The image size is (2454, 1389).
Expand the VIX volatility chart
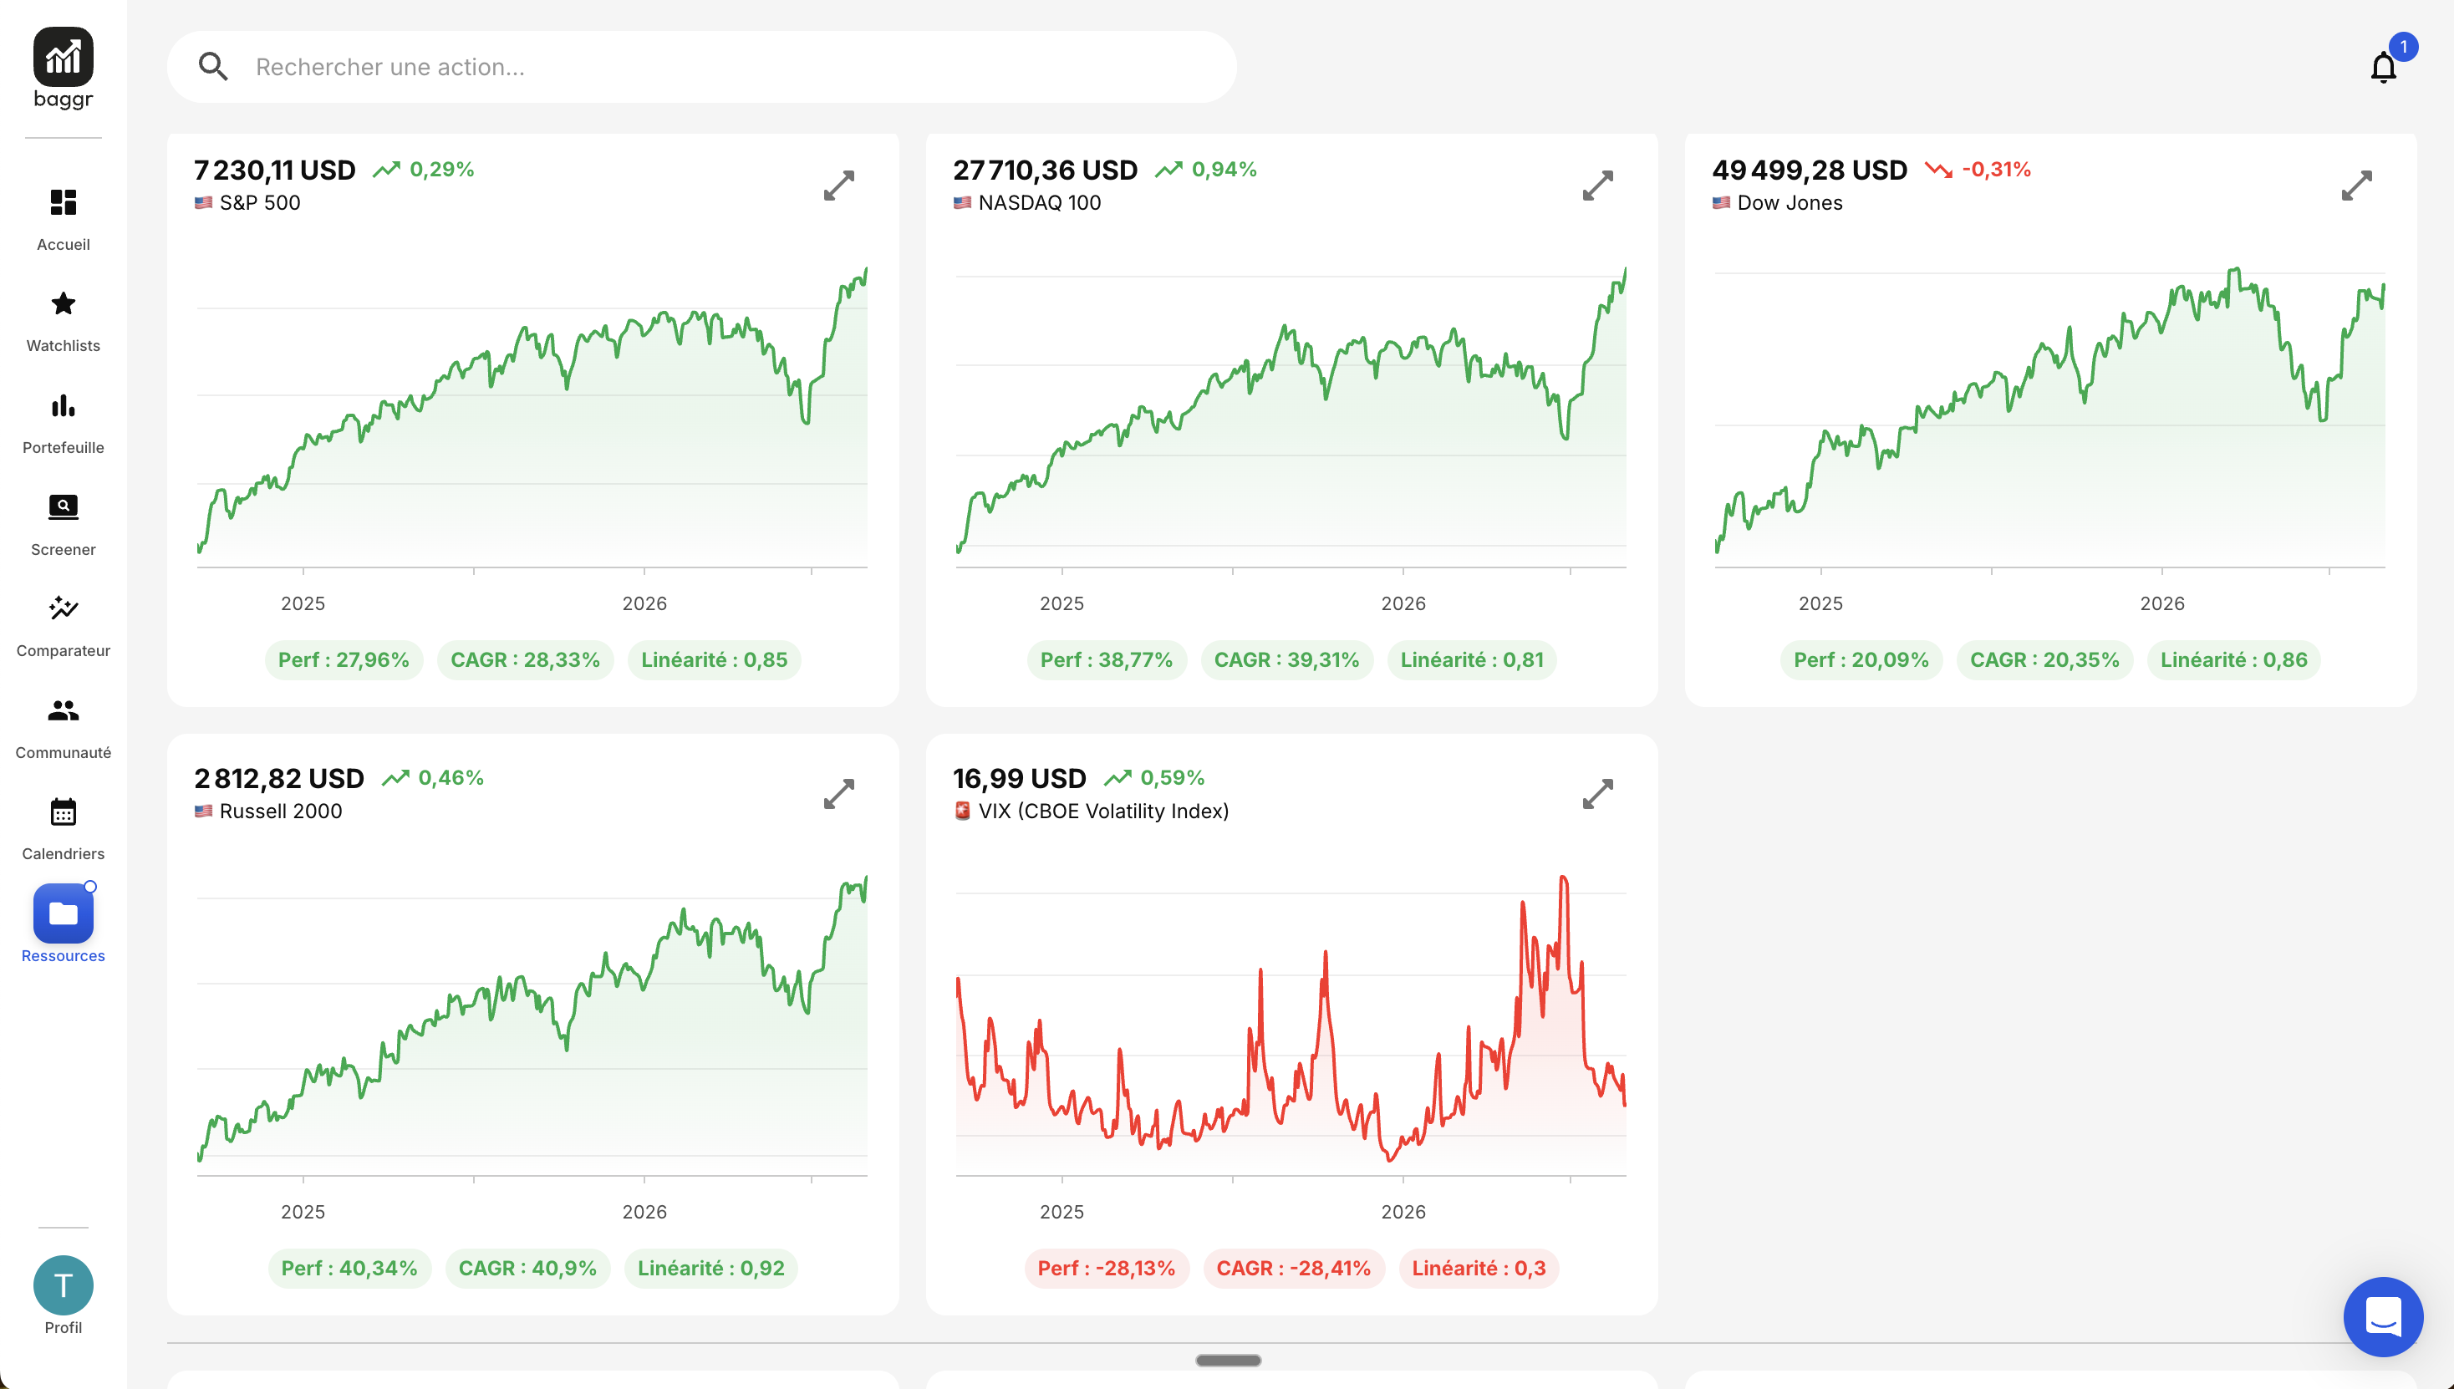[1597, 794]
